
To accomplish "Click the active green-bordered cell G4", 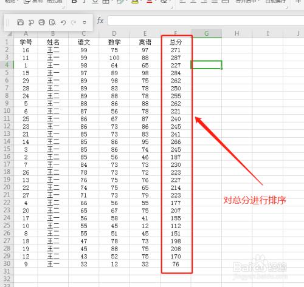I will coord(206,65).
